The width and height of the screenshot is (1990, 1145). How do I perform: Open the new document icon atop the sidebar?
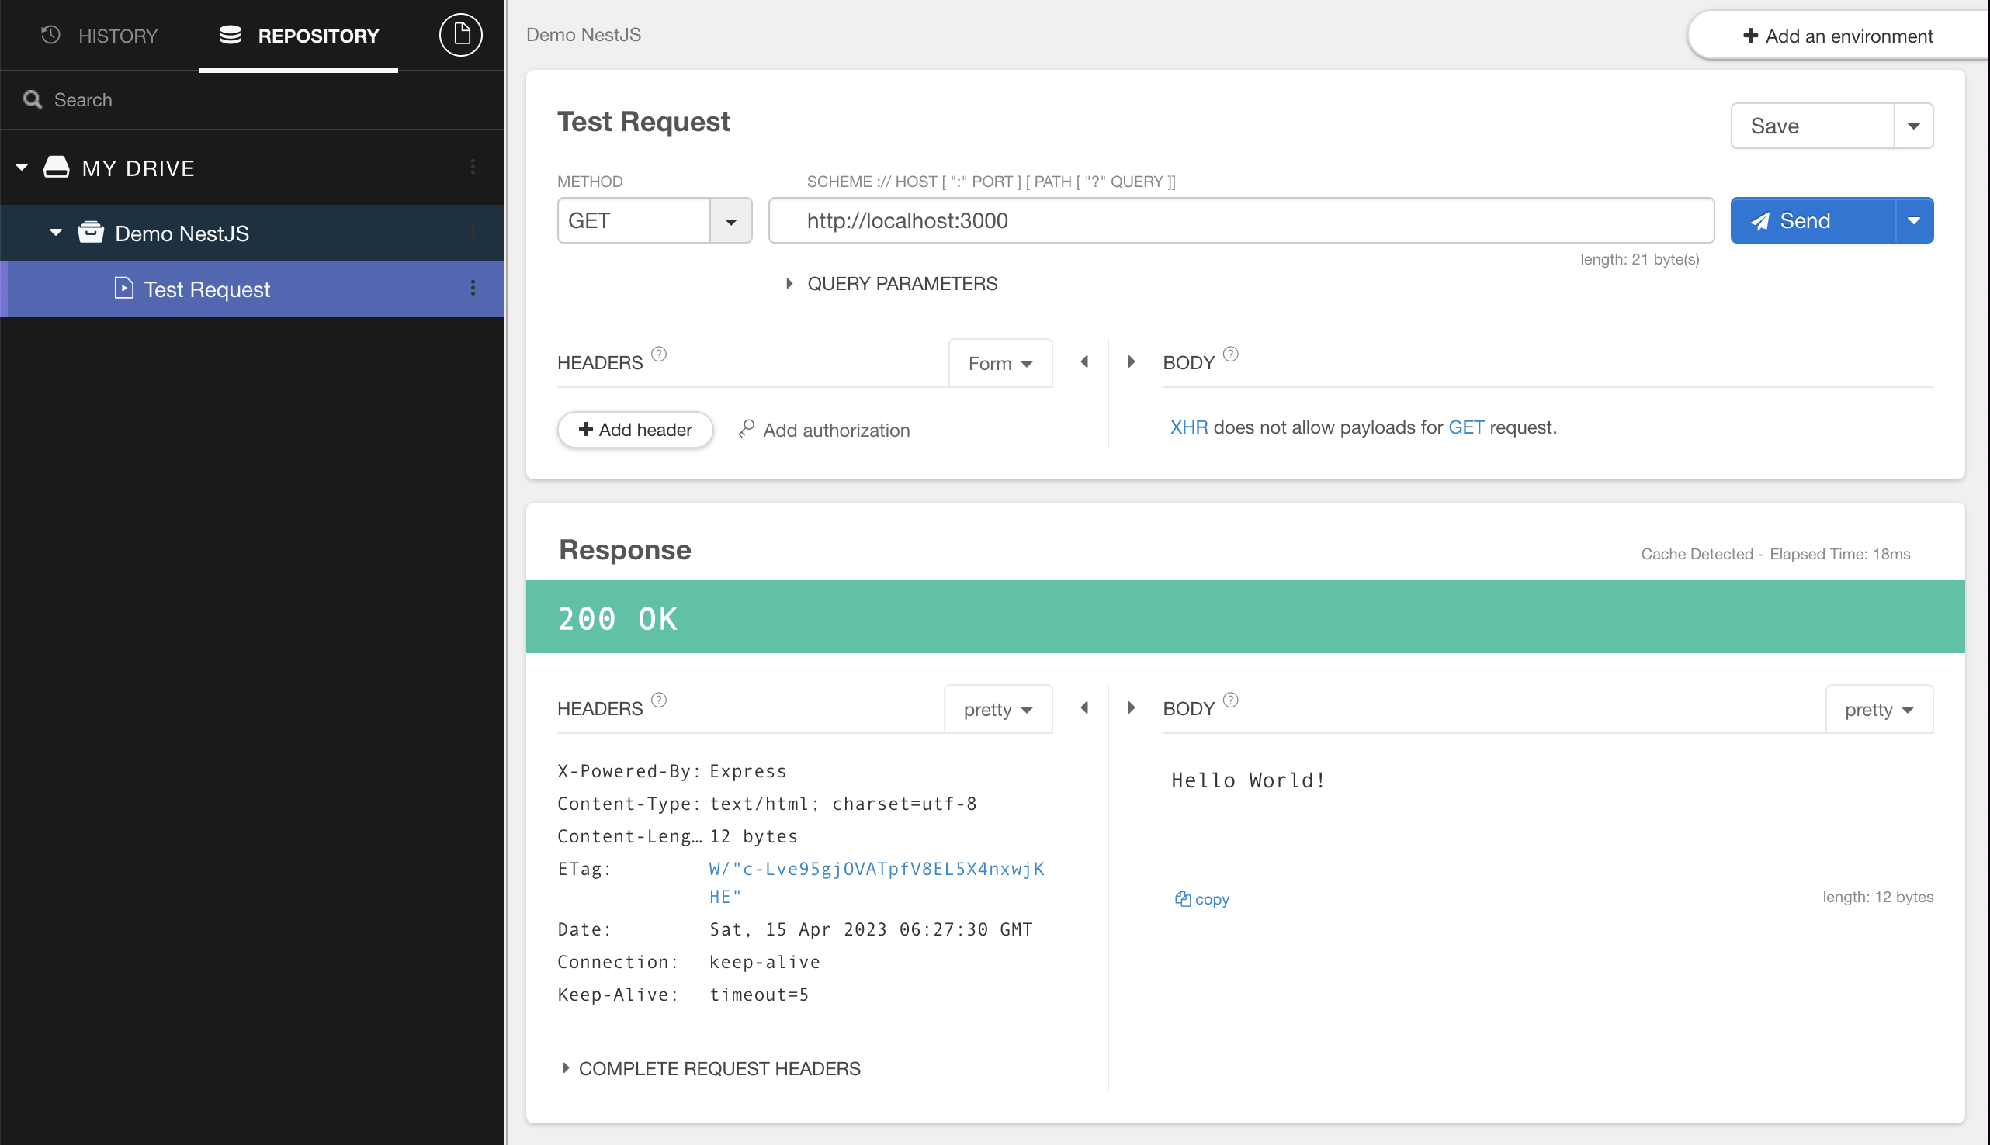[461, 35]
